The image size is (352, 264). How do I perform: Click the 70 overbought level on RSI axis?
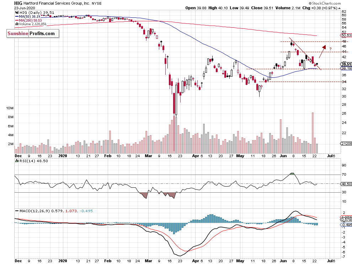[x=344, y=174]
